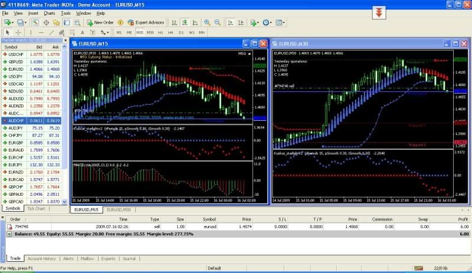The image size is (472, 273).
Task: Open the Charts menu
Action: 50,12
